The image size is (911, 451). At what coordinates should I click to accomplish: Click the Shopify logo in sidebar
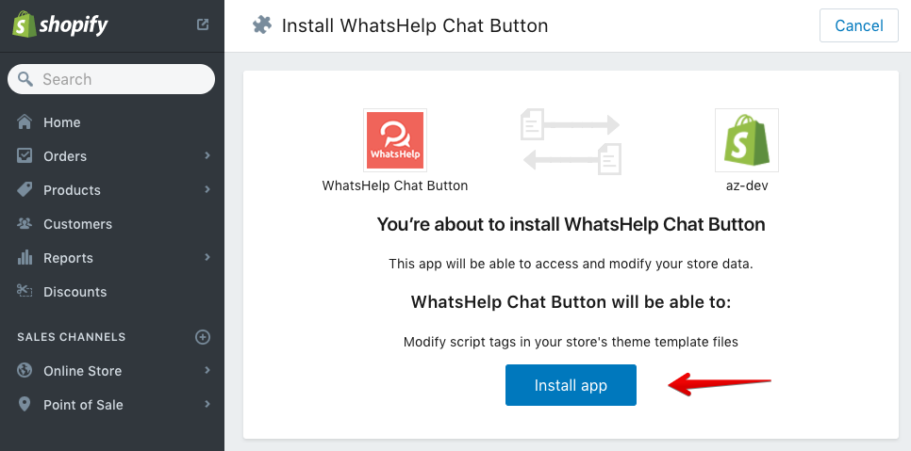tap(59, 24)
